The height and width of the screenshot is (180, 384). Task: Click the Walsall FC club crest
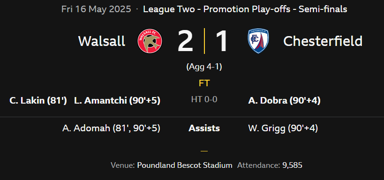[x=150, y=41]
